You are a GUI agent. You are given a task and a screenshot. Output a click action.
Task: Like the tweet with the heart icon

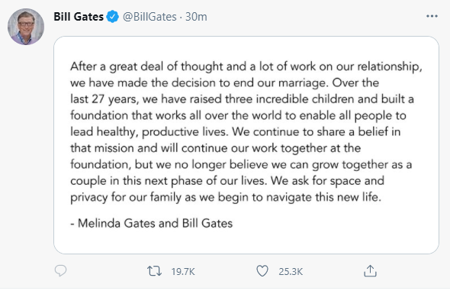point(262,271)
